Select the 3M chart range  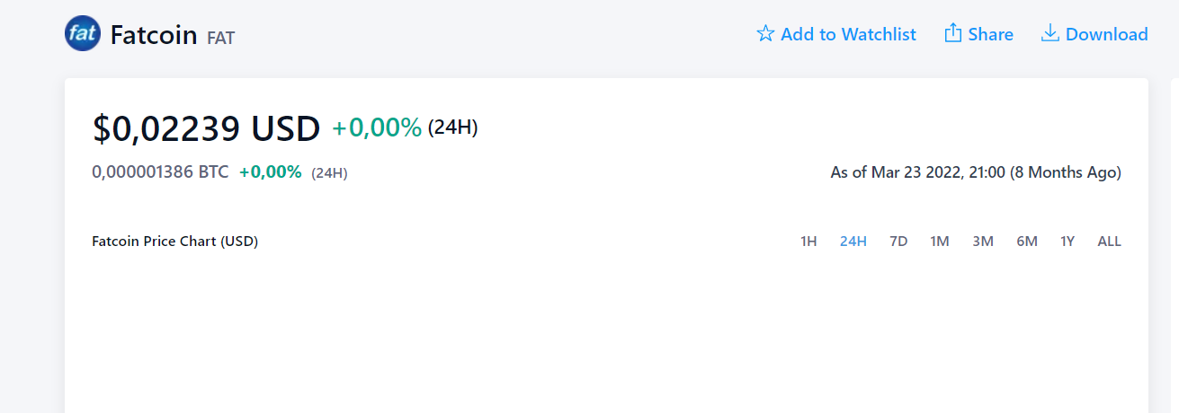(x=983, y=242)
